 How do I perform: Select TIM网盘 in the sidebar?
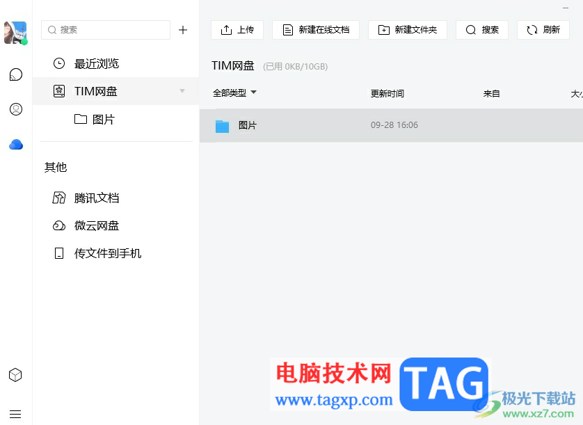115,91
